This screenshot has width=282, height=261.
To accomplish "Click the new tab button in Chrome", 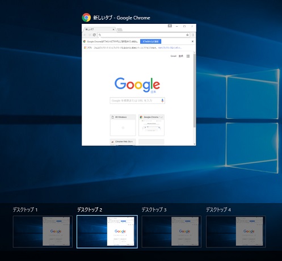I will tap(120, 30).
